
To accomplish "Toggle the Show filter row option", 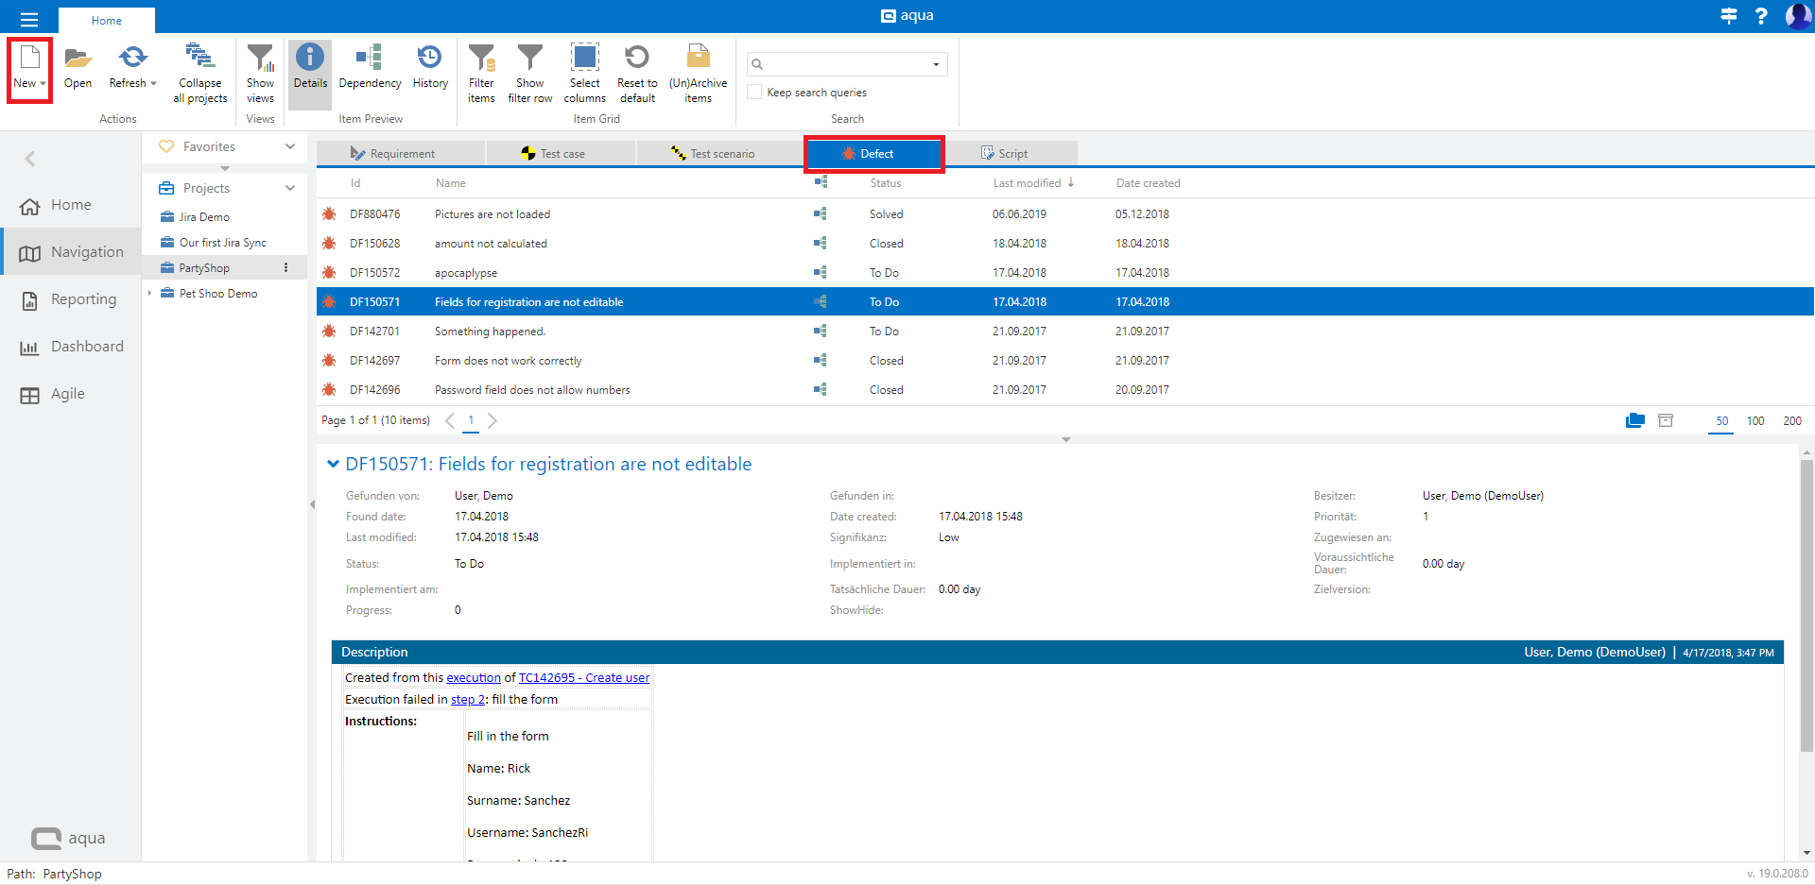I will coord(529,59).
